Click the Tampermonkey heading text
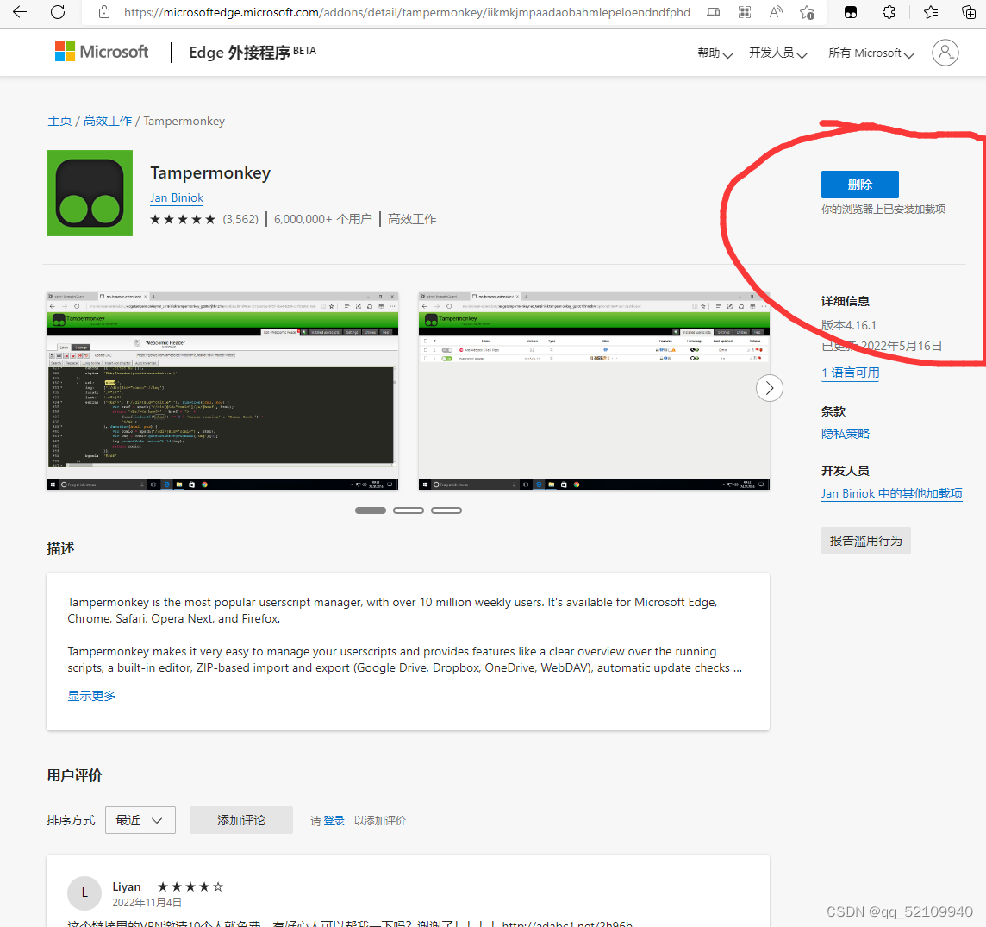Image resolution: width=986 pixels, height=927 pixels. pyautogui.click(x=210, y=172)
